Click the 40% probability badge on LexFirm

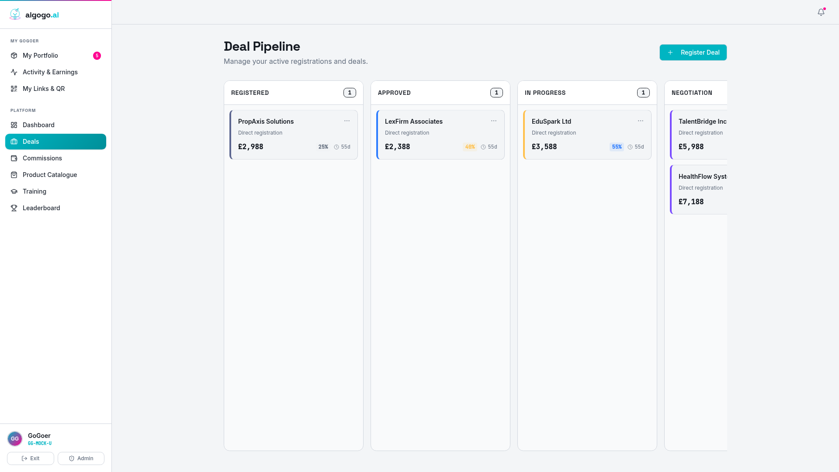pyautogui.click(x=470, y=147)
